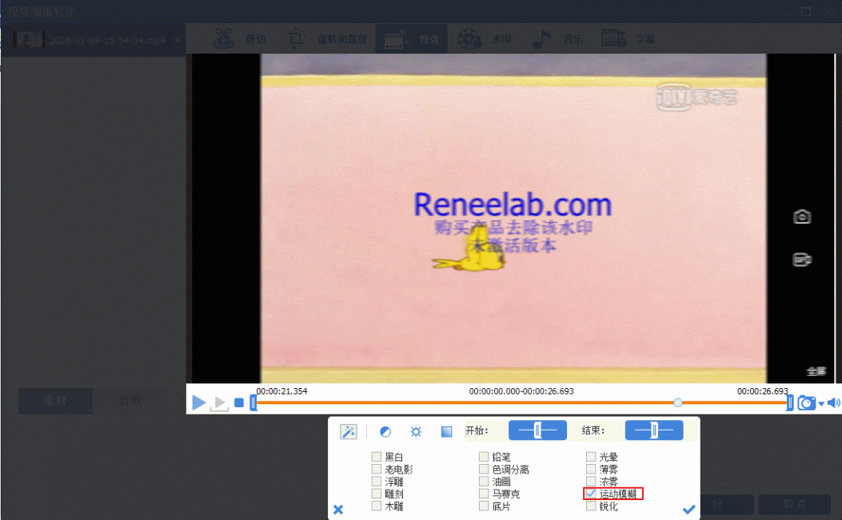Screen dimensions: 842x520
Task: Cancel effects with the blue X icon
Action: pyautogui.click(x=338, y=510)
